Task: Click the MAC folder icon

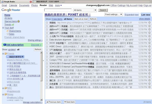Action: 6,88
